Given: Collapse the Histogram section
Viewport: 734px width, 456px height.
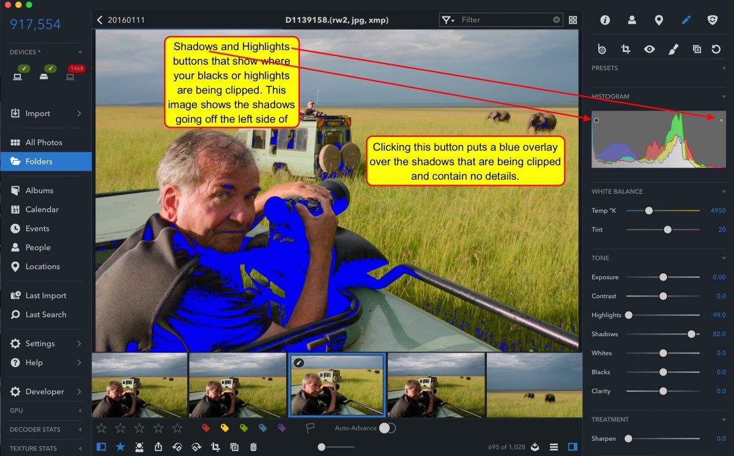Looking at the screenshot, I should click(x=724, y=97).
